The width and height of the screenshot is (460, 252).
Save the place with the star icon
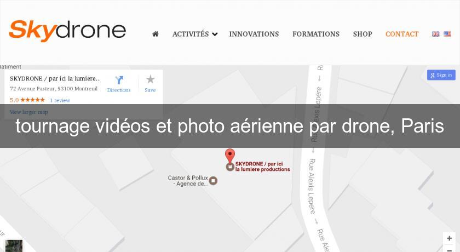pyautogui.click(x=150, y=84)
